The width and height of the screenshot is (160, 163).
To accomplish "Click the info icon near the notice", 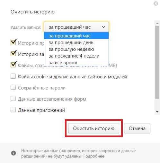I will [x=13, y=153].
